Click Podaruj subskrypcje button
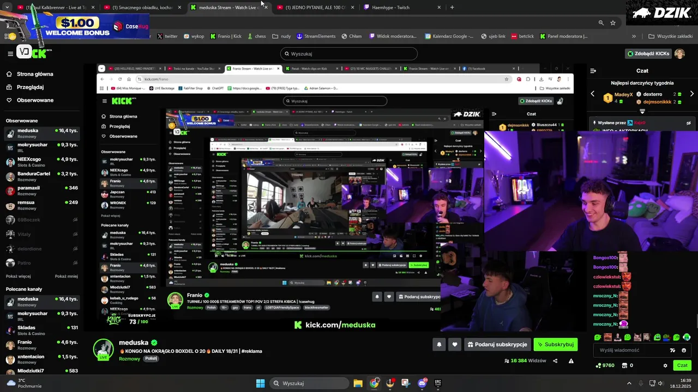 point(497,345)
